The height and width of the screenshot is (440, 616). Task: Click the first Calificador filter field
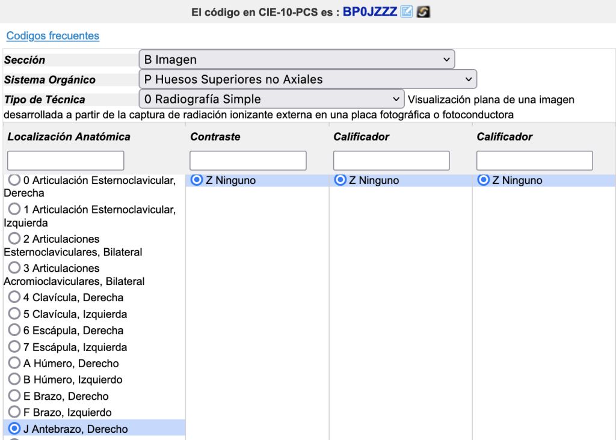(x=391, y=160)
